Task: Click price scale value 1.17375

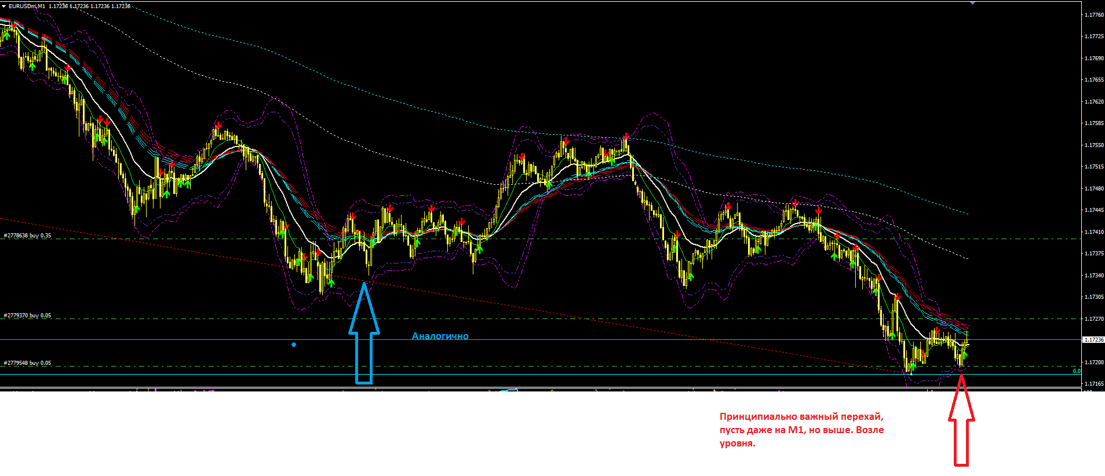Action: click(x=1094, y=254)
